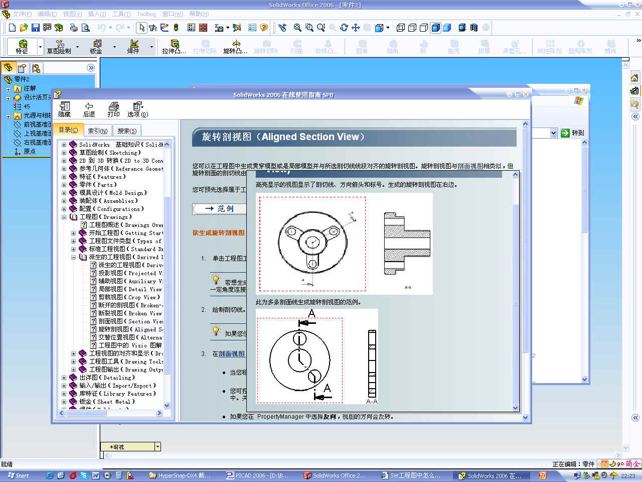Select the Index (索引) tab
Viewport: 642px width, 482px height.
pyautogui.click(x=98, y=131)
